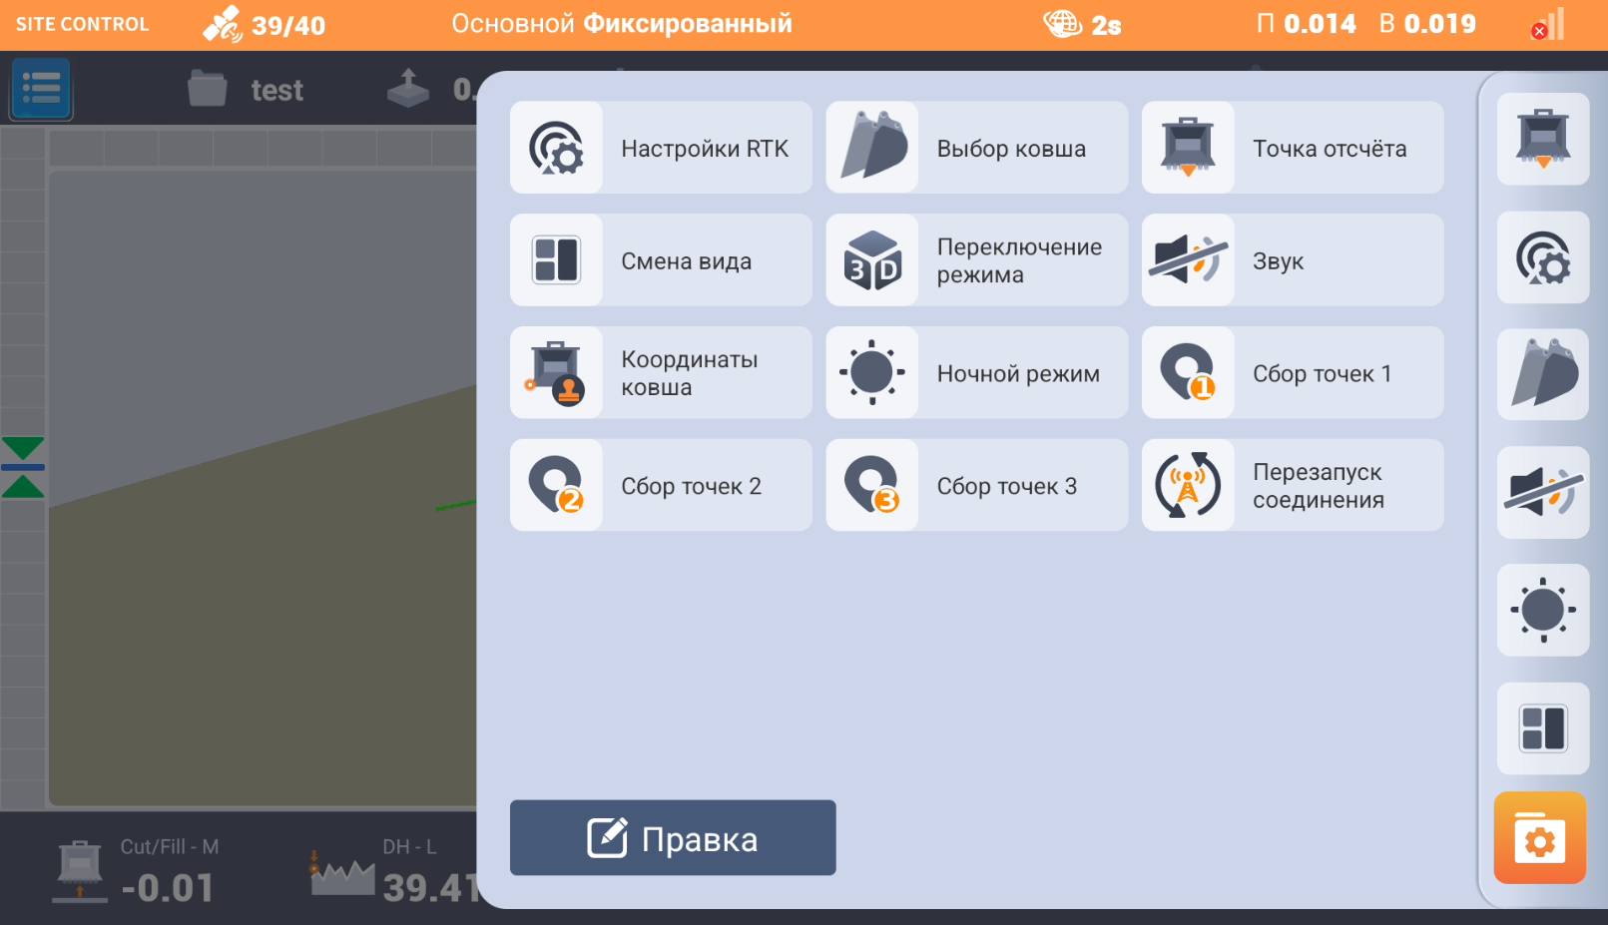
Task: Open the test project folder
Action: pyautogui.click(x=246, y=90)
